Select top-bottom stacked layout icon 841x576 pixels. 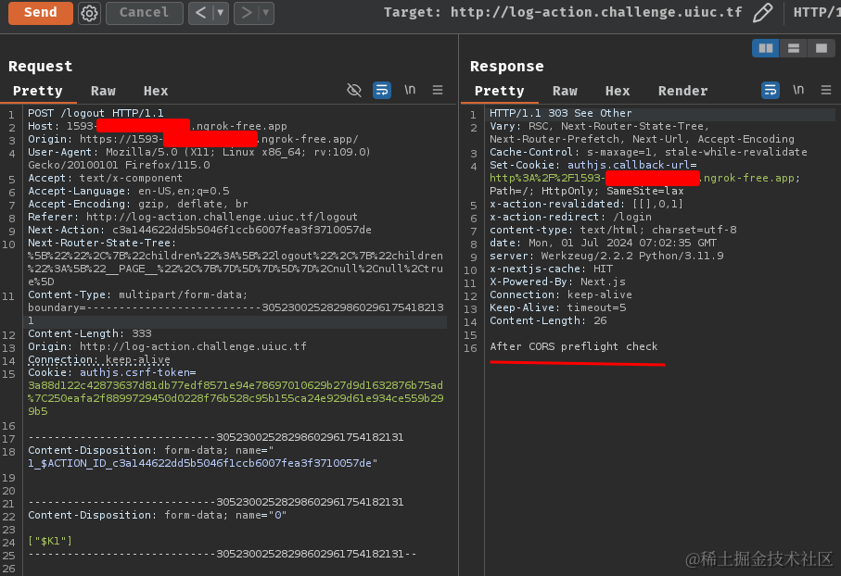794,48
